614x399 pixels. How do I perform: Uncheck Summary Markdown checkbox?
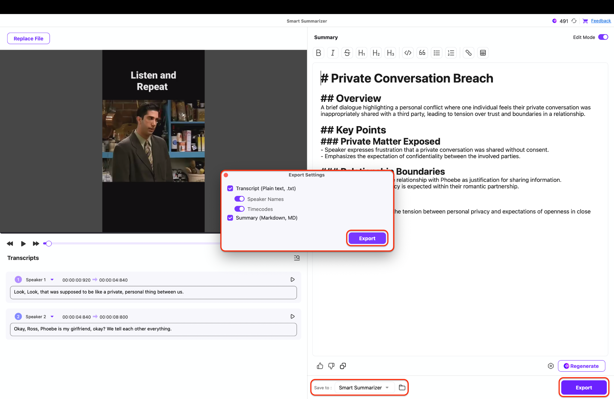[230, 218]
